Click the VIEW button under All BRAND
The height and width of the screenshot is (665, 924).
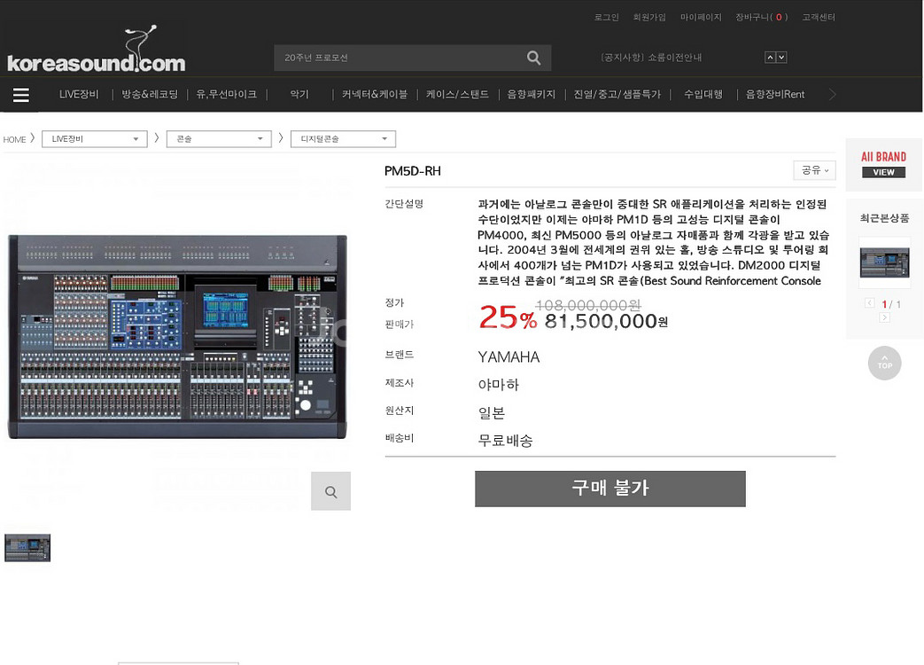click(x=883, y=172)
